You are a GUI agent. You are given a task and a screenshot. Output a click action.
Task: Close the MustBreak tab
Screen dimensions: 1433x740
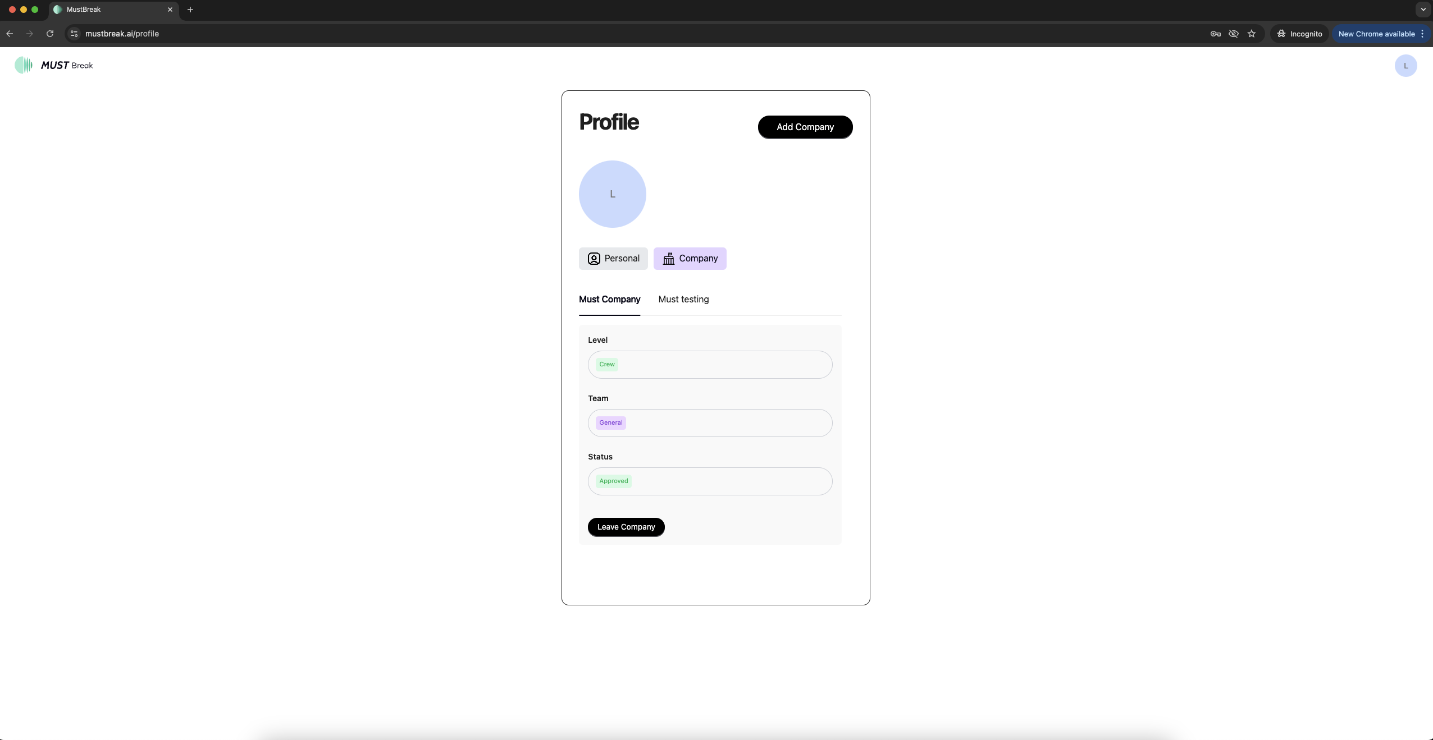click(170, 10)
